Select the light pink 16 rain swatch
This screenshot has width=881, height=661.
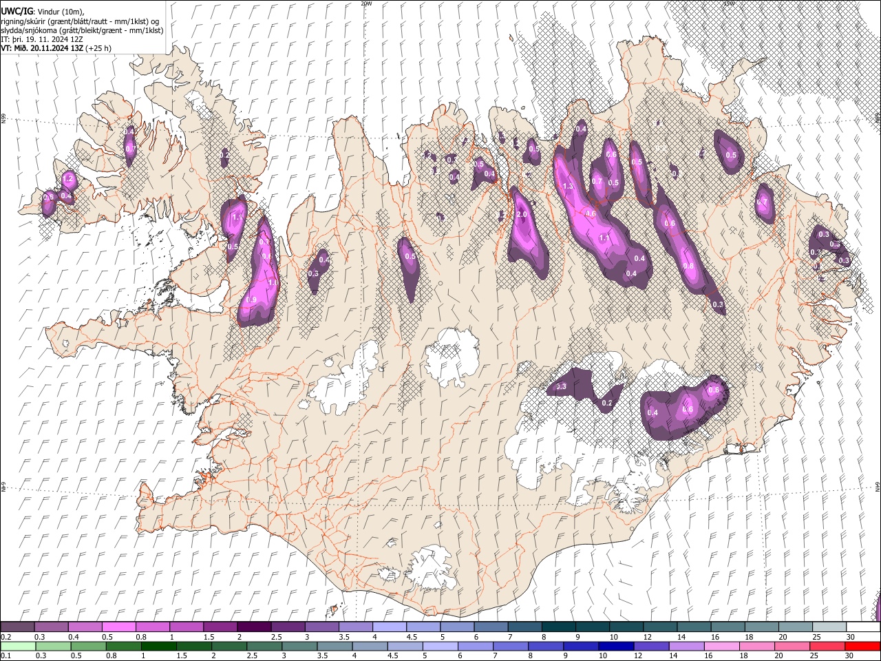[721, 646]
